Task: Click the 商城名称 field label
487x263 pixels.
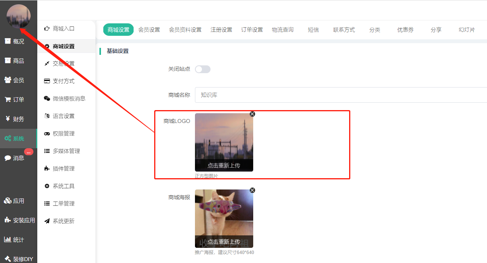Action: point(179,95)
